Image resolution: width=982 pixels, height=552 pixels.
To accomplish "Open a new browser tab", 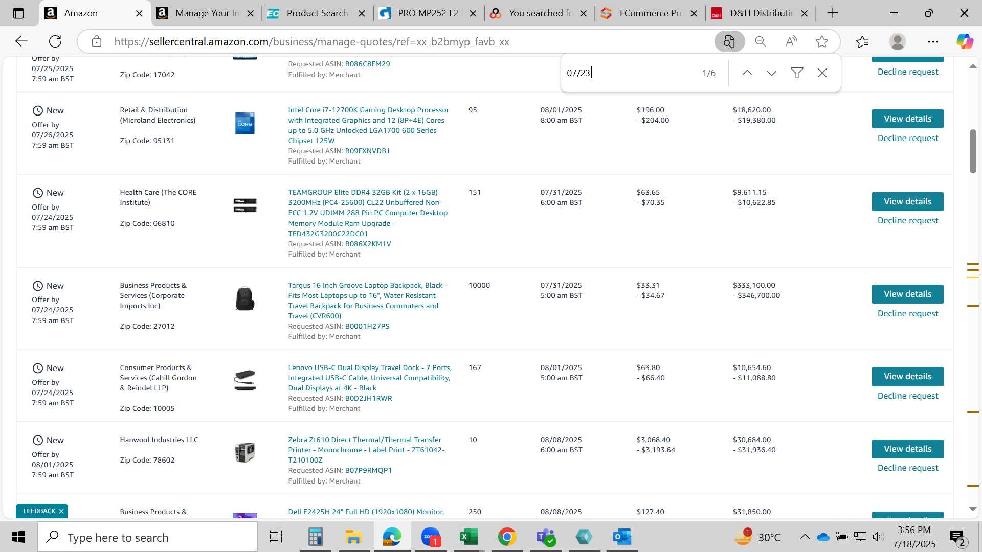I will pyautogui.click(x=833, y=13).
